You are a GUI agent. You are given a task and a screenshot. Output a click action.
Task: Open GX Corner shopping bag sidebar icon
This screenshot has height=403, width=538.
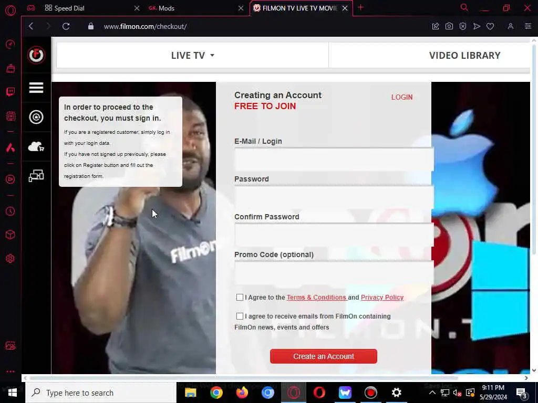(11, 68)
